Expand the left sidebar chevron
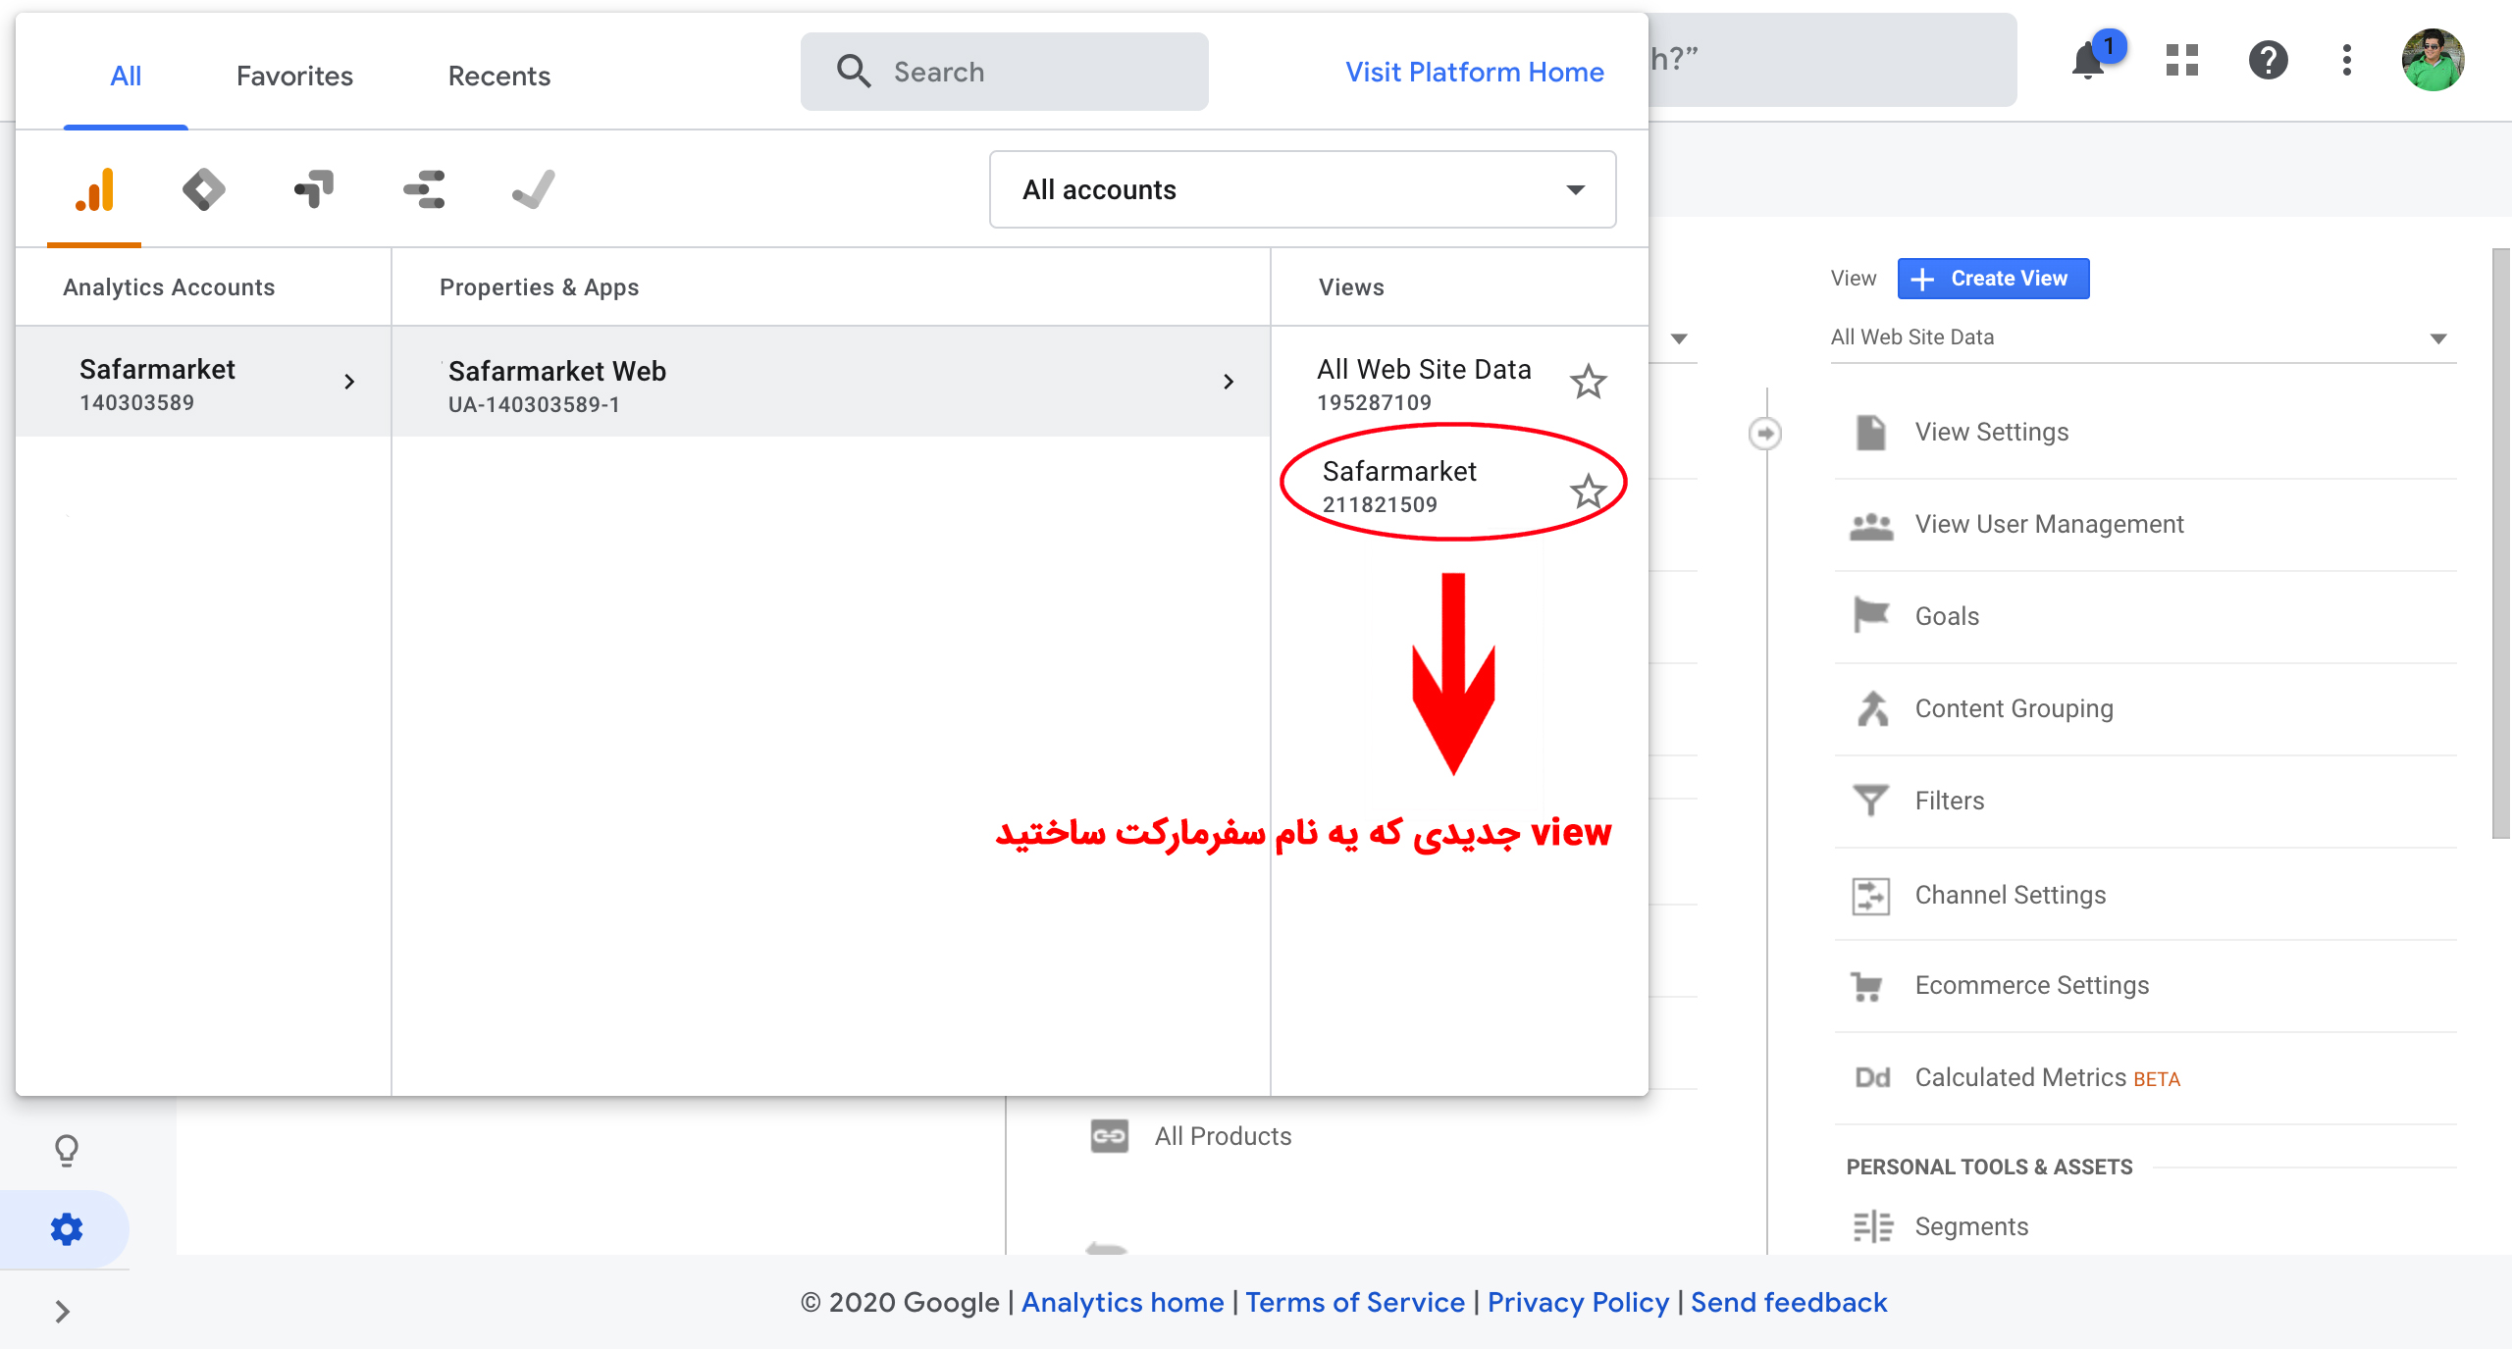2512x1349 pixels. pos(63,1312)
